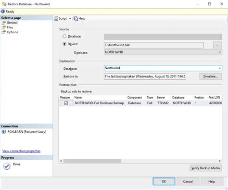Browse for a backup device with the ellipsis button
This screenshot has width=228, height=190.
[x=217, y=45]
